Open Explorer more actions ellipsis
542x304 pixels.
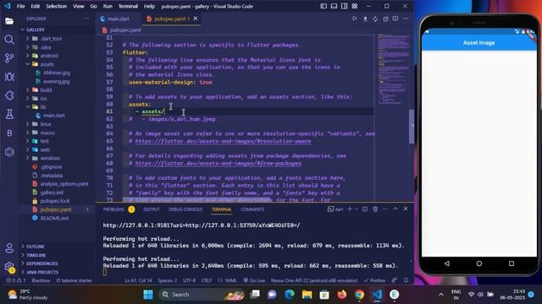[x=86, y=19]
